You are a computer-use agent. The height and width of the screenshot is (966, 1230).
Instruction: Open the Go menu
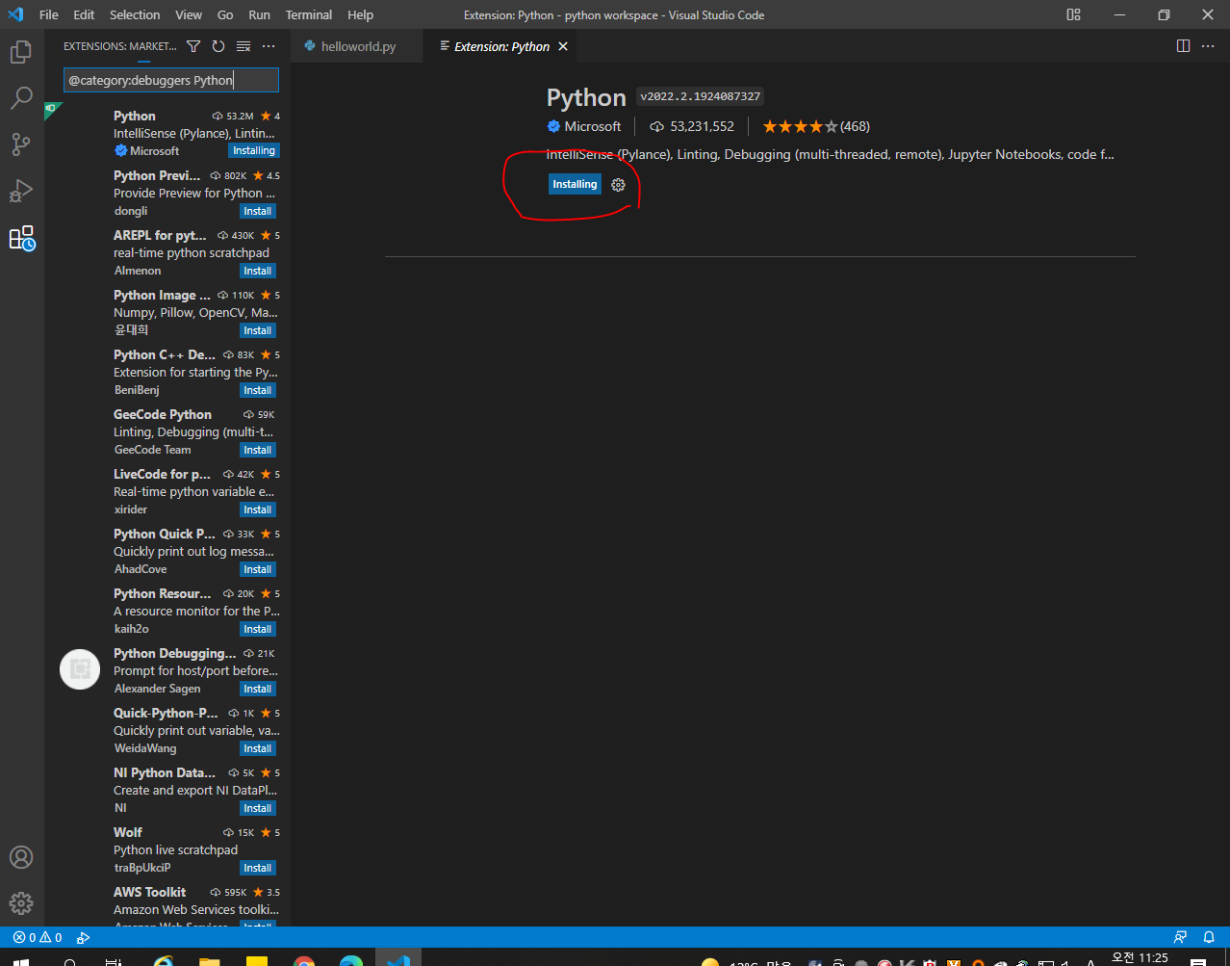click(x=225, y=14)
